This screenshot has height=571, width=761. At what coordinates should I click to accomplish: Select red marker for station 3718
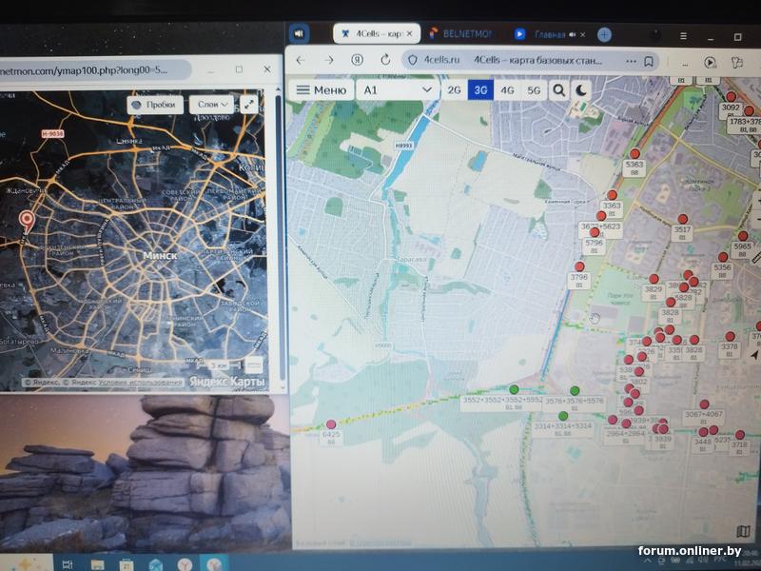click(740, 435)
